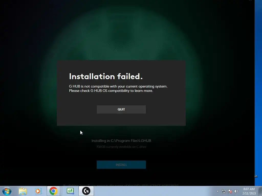Click the QUIT button in the dialog

121,109
